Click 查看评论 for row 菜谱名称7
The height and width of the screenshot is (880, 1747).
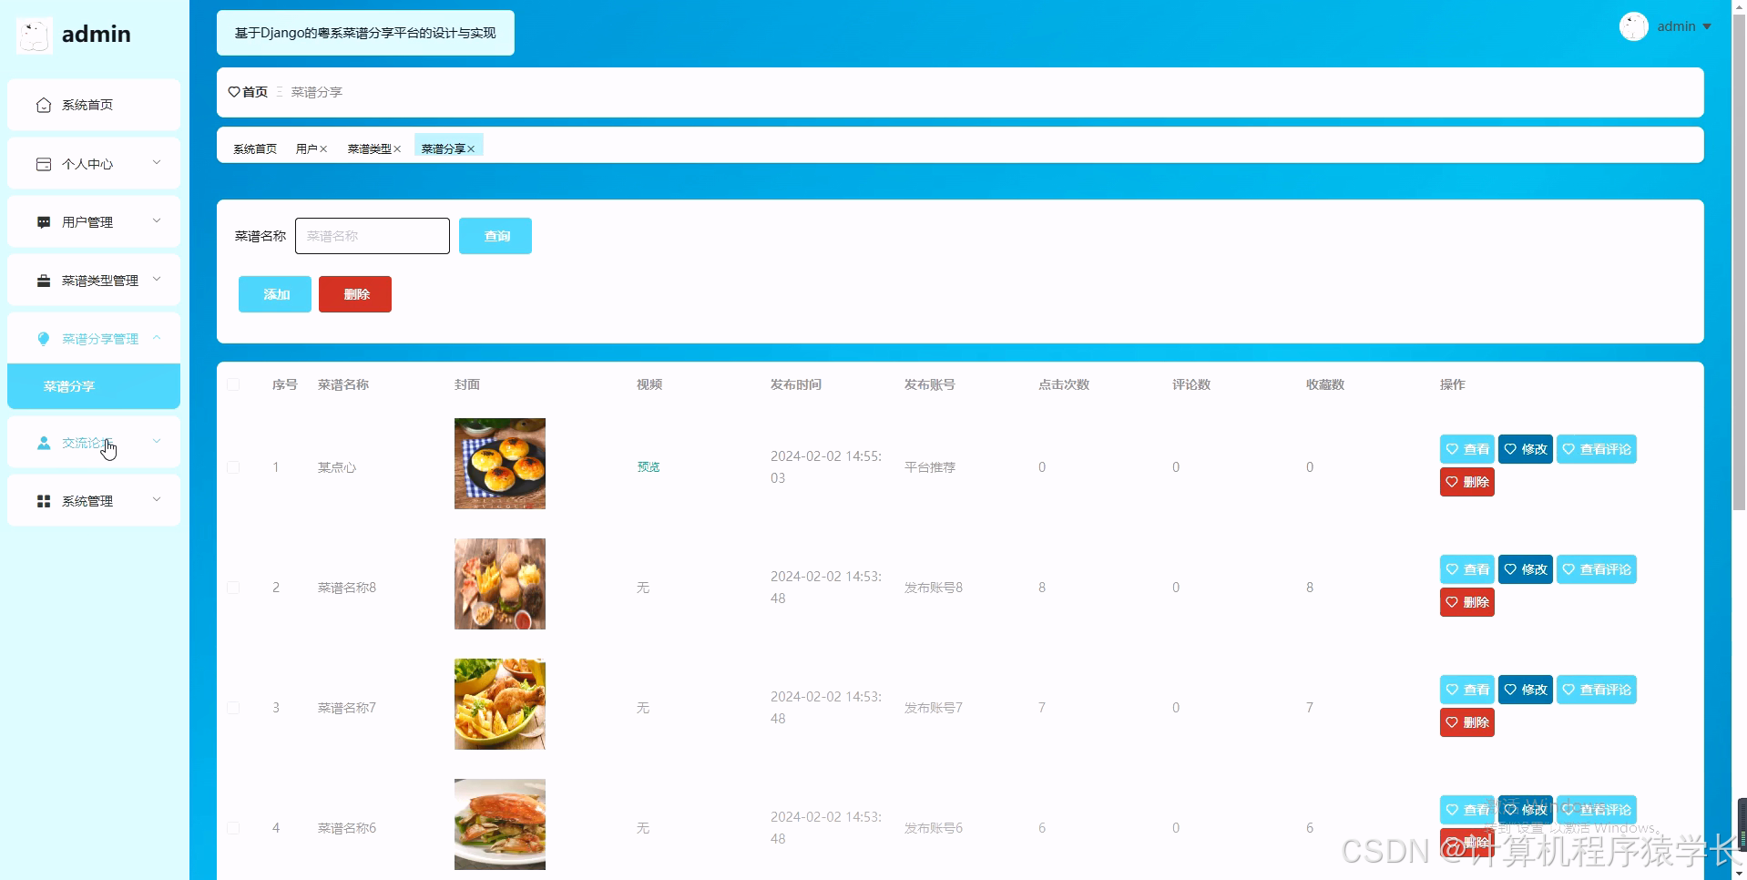[x=1597, y=690]
